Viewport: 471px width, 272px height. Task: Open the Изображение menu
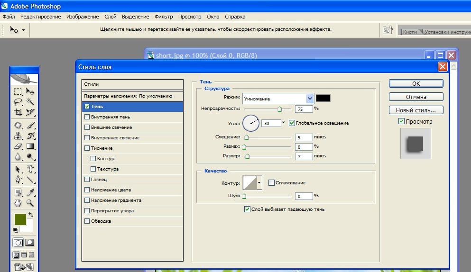coord(83,17)
